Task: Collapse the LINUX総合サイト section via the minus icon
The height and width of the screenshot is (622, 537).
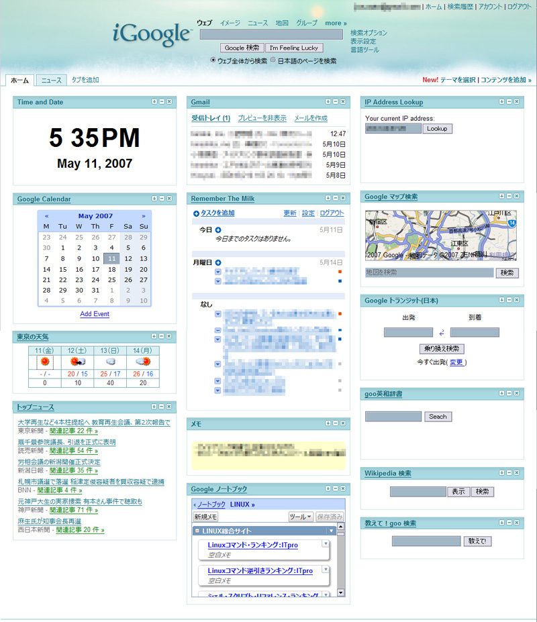Action: (x=197, y=531)
